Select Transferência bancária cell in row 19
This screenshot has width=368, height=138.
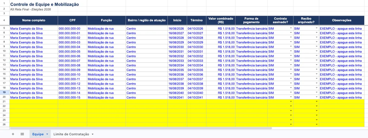pyautogui.click(x=251, y=93)
